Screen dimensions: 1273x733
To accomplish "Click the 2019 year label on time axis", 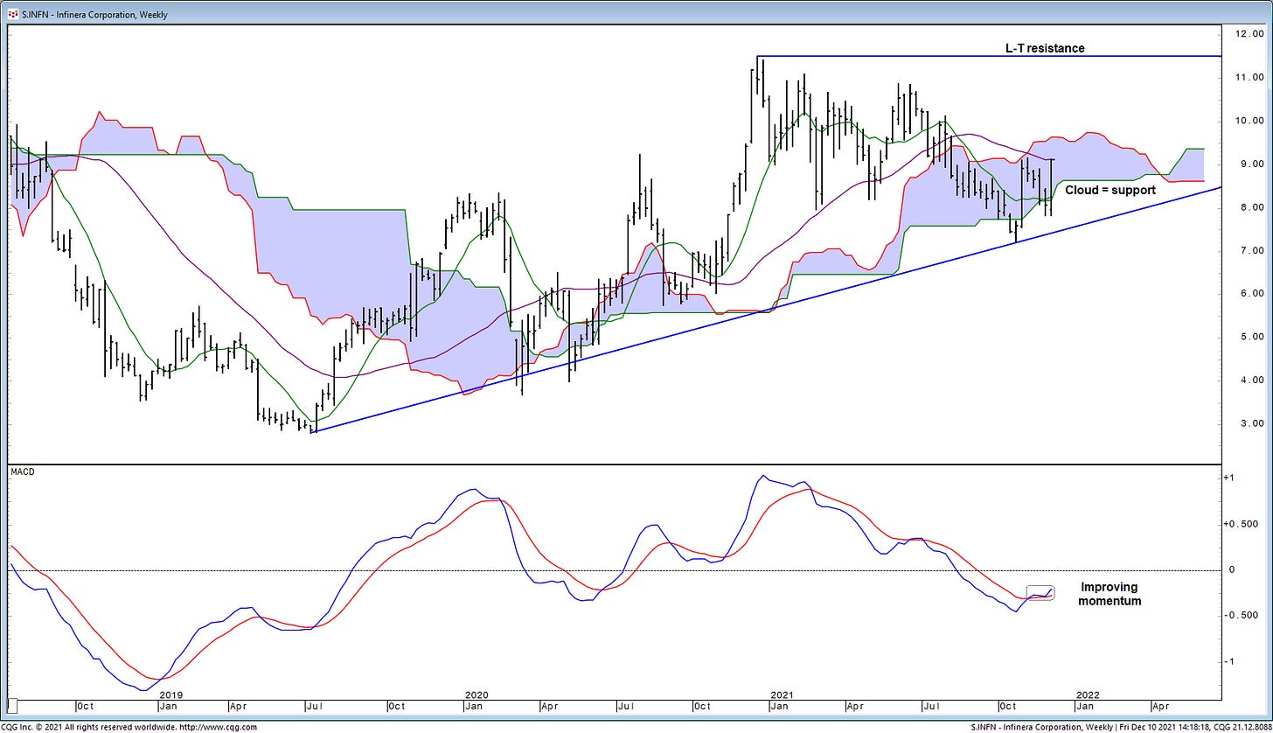I will tap(171, 695).
